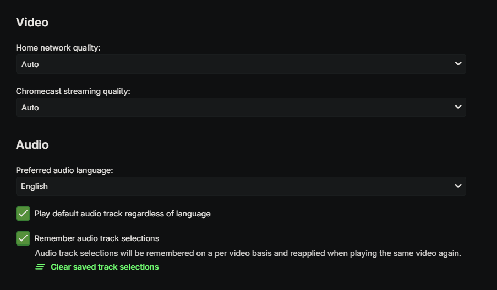Select the Auto value under Chromecast streaming quality
The width and height of the screenshot is (497, 290).
pyautogui.click(x=30, y=108)
